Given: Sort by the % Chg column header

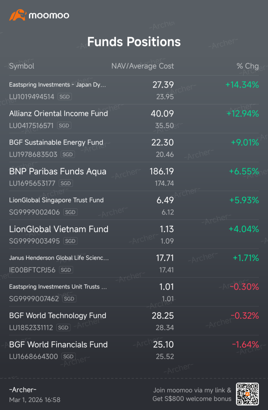Looking at the screenshot, I should click(x=248, y=66).
